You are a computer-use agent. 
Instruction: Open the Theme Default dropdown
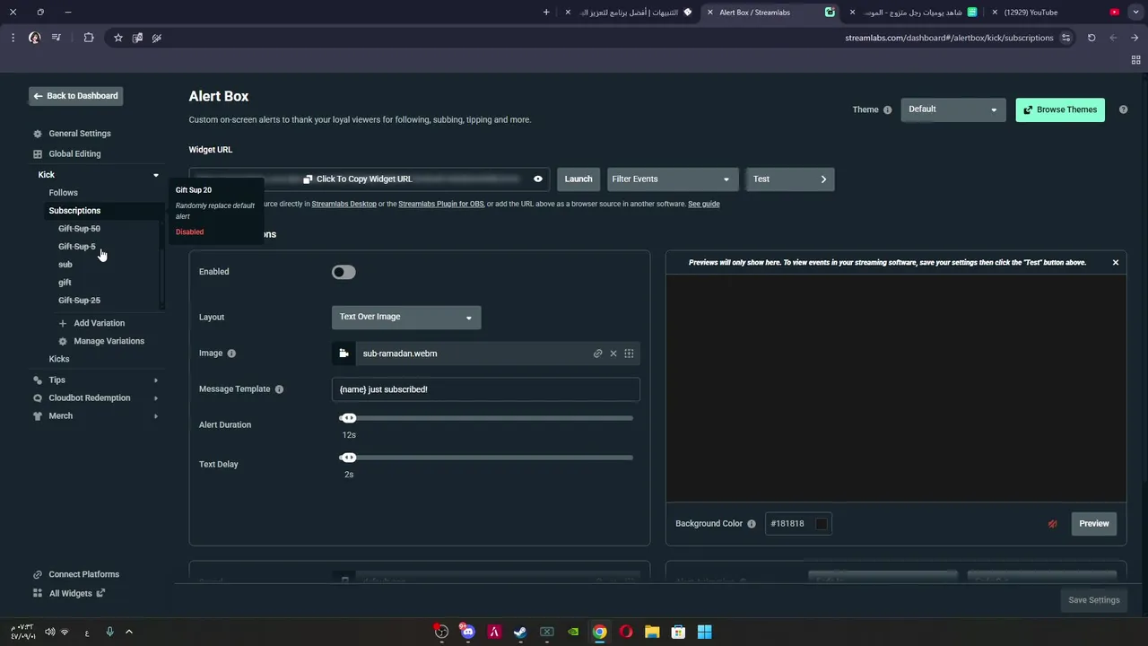coord(953,109)
